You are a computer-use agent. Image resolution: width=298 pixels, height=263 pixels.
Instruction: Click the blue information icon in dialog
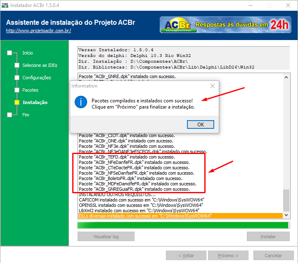tap(81, 102)
